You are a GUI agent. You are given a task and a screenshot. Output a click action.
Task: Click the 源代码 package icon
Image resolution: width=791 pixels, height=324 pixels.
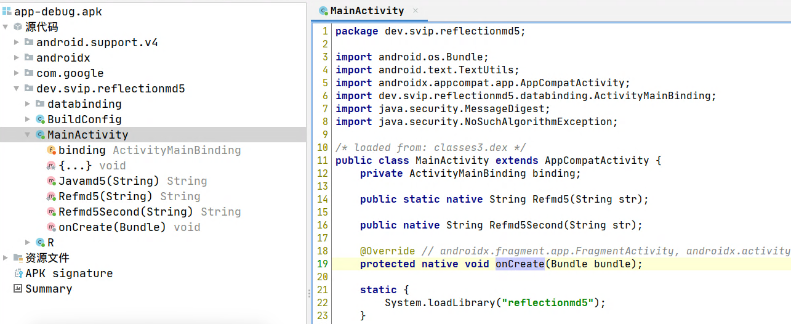[18, 27]
